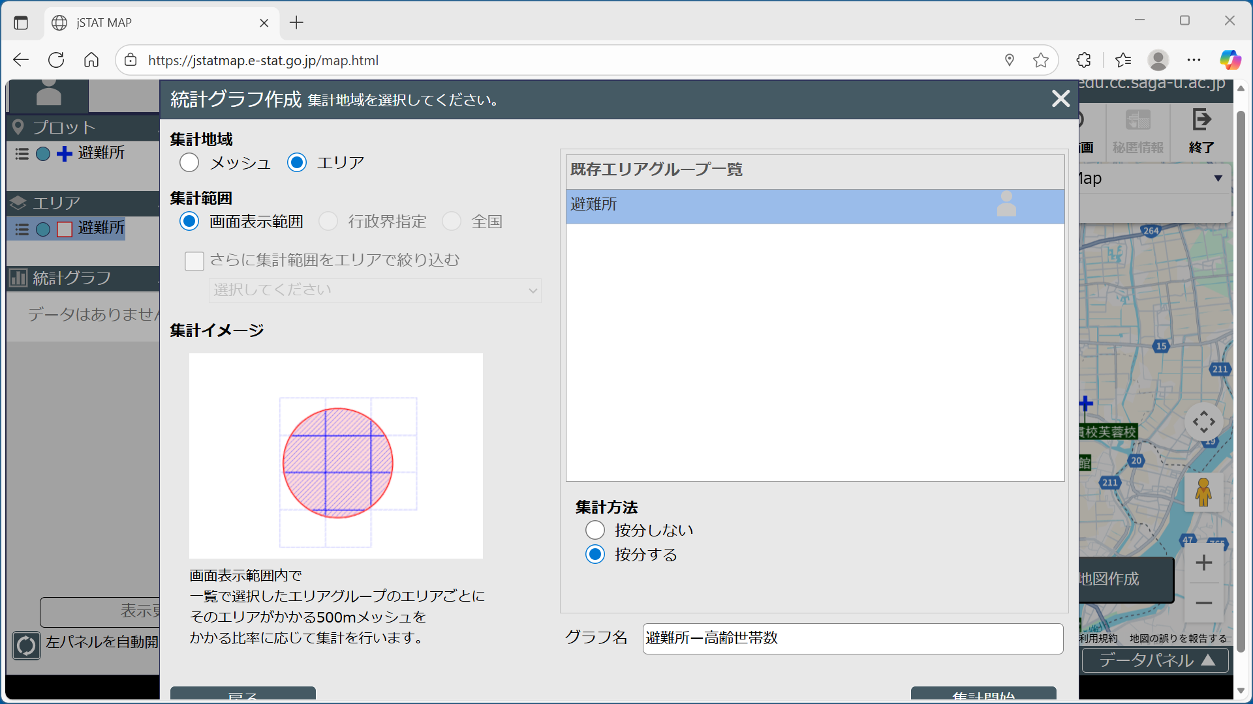Click list icon beside プロット 避難所
The width and height of the screenshot is (1253, 704).
(x=22, y=154)
